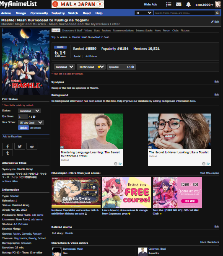Click the plus icon beside Eps Seen
Screen dimensions: 223x256
coord(34,117)
